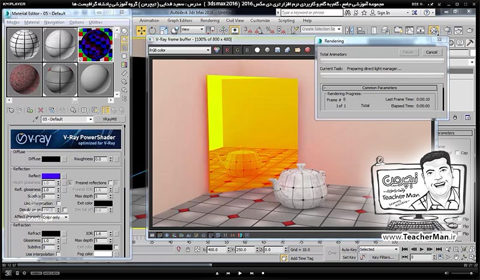
Task: Select the Move transform tool
Action: click(142, 31)
